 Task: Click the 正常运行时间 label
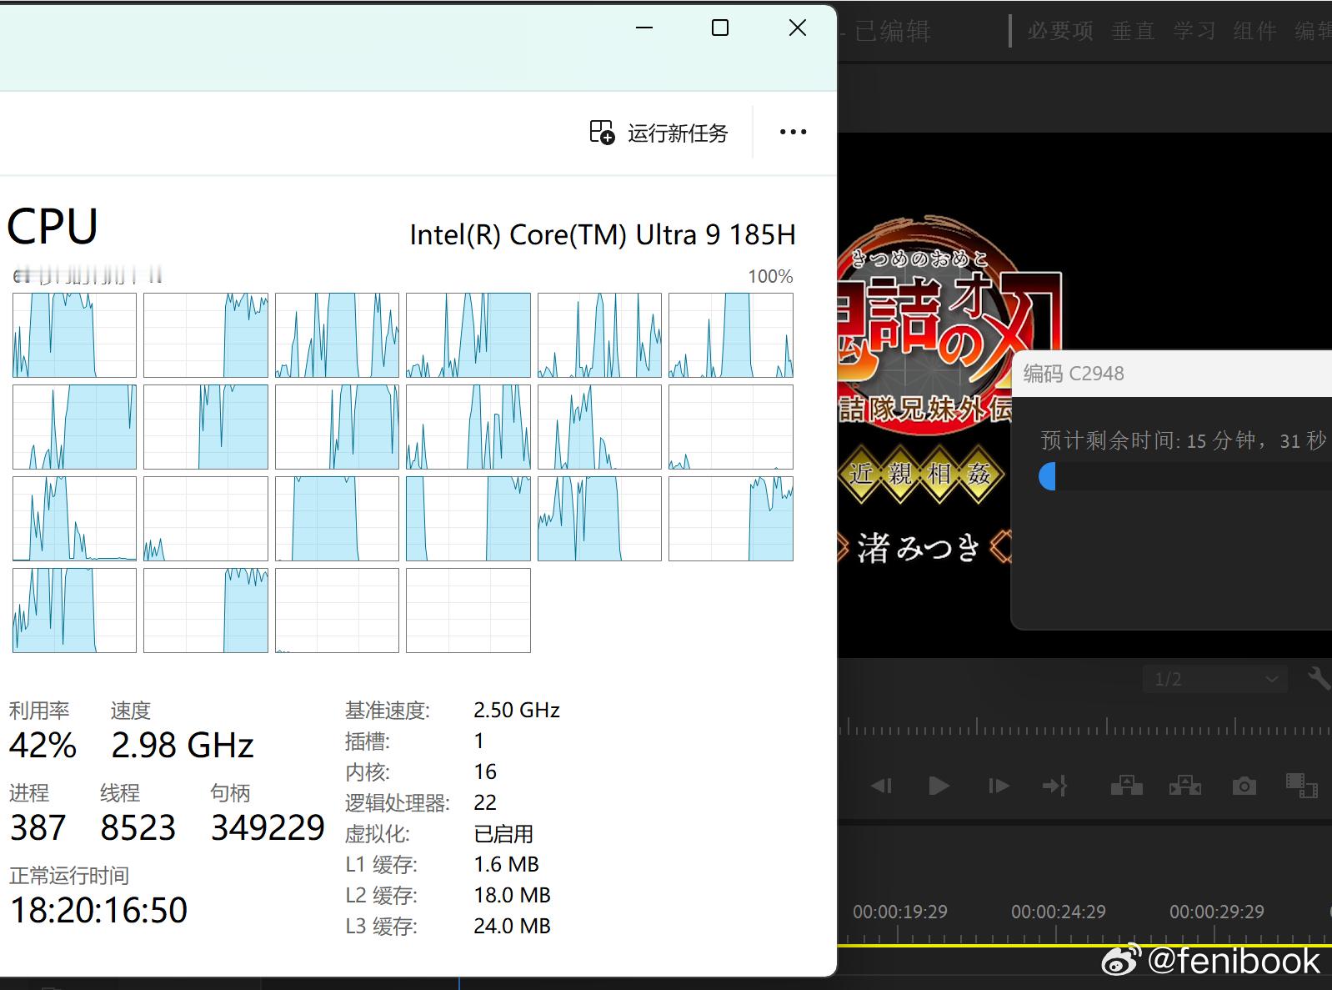(x=69, y=876)
